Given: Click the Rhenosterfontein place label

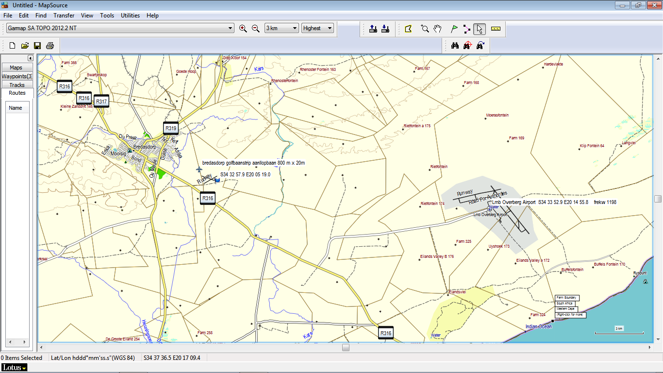Looking at the screenshot, I should (x=284, y=81).
